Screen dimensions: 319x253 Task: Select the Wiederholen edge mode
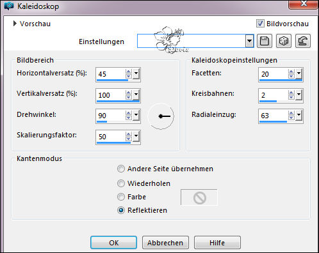pyautogui.click(x=121, y=183)
